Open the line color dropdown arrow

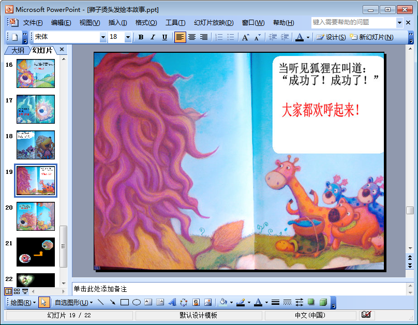coord(249,302)
